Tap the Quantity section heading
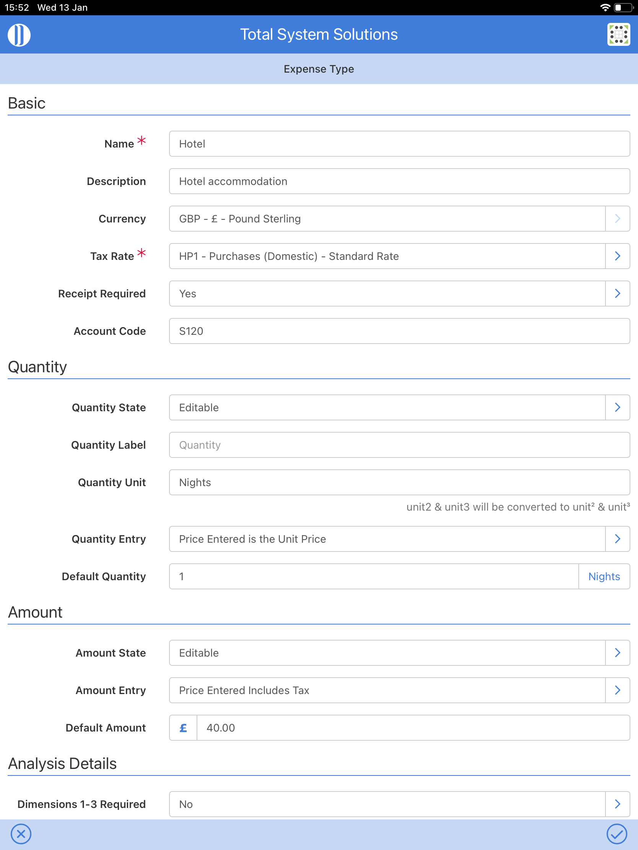Screen dimensions: 638x850 click(37, 367)
